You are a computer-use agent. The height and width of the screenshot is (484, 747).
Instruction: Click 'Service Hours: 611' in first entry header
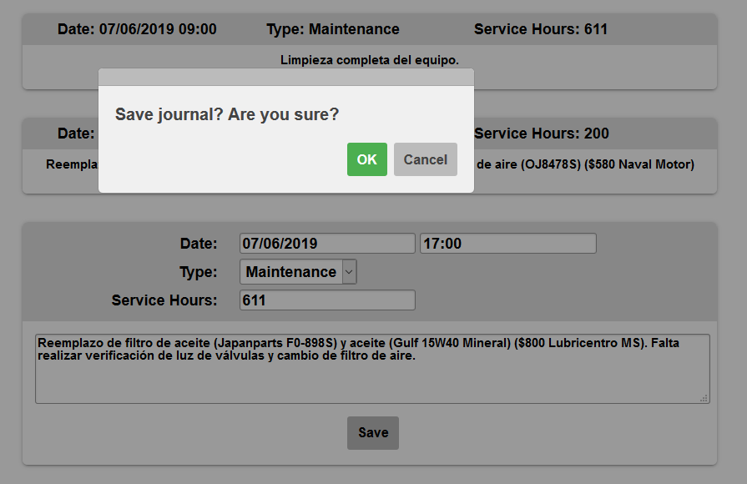541,29
